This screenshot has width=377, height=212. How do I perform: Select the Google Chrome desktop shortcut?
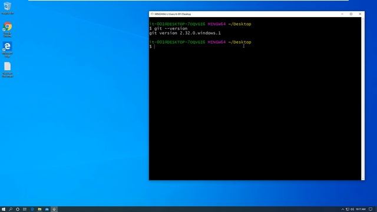tap(8, 29)
